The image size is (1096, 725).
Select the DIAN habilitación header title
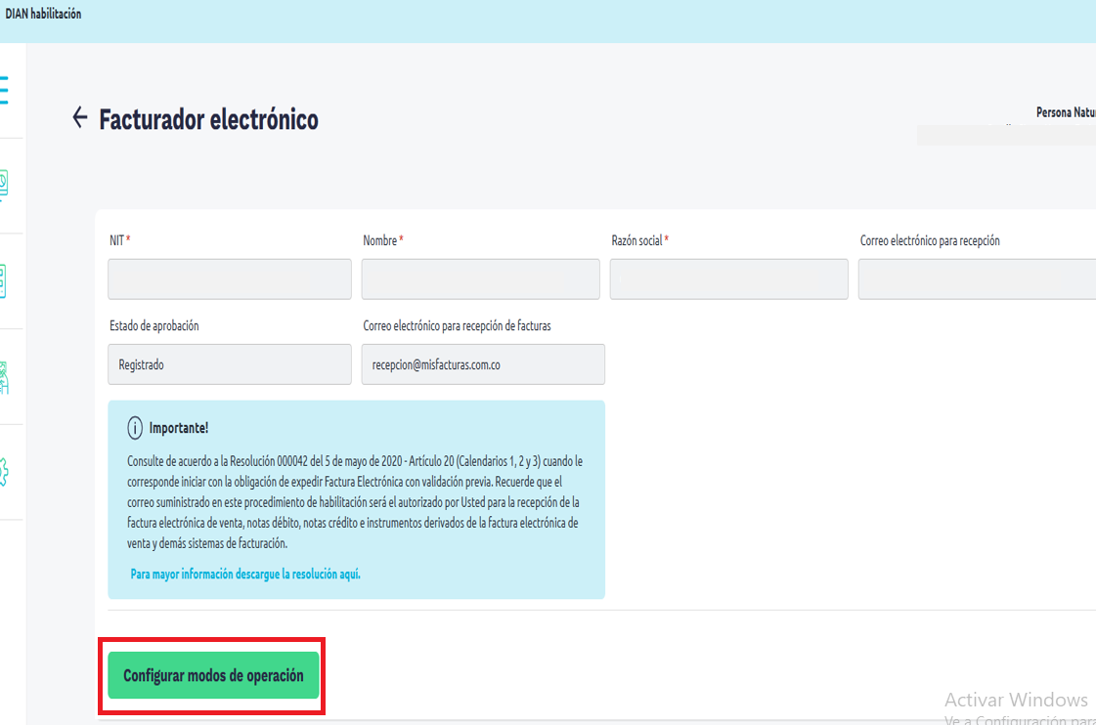pos(43,14)
